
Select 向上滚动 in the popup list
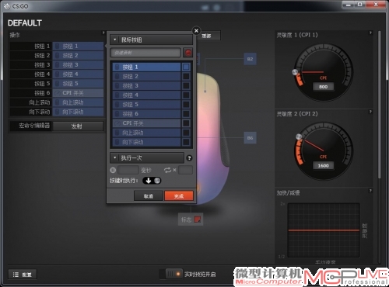pyautogui.click(x=146, y=133)
